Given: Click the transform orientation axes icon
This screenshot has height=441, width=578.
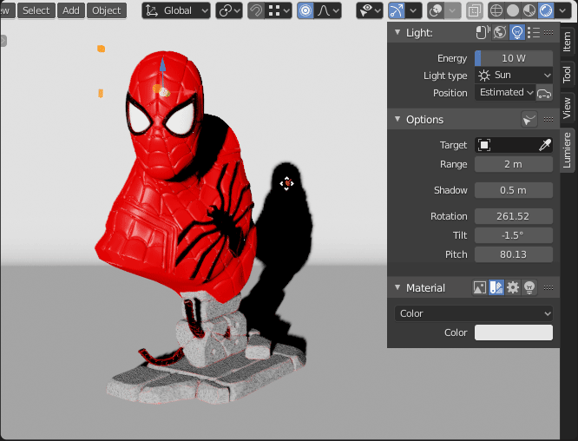Looking at the screenshot, I should point(152,10).
